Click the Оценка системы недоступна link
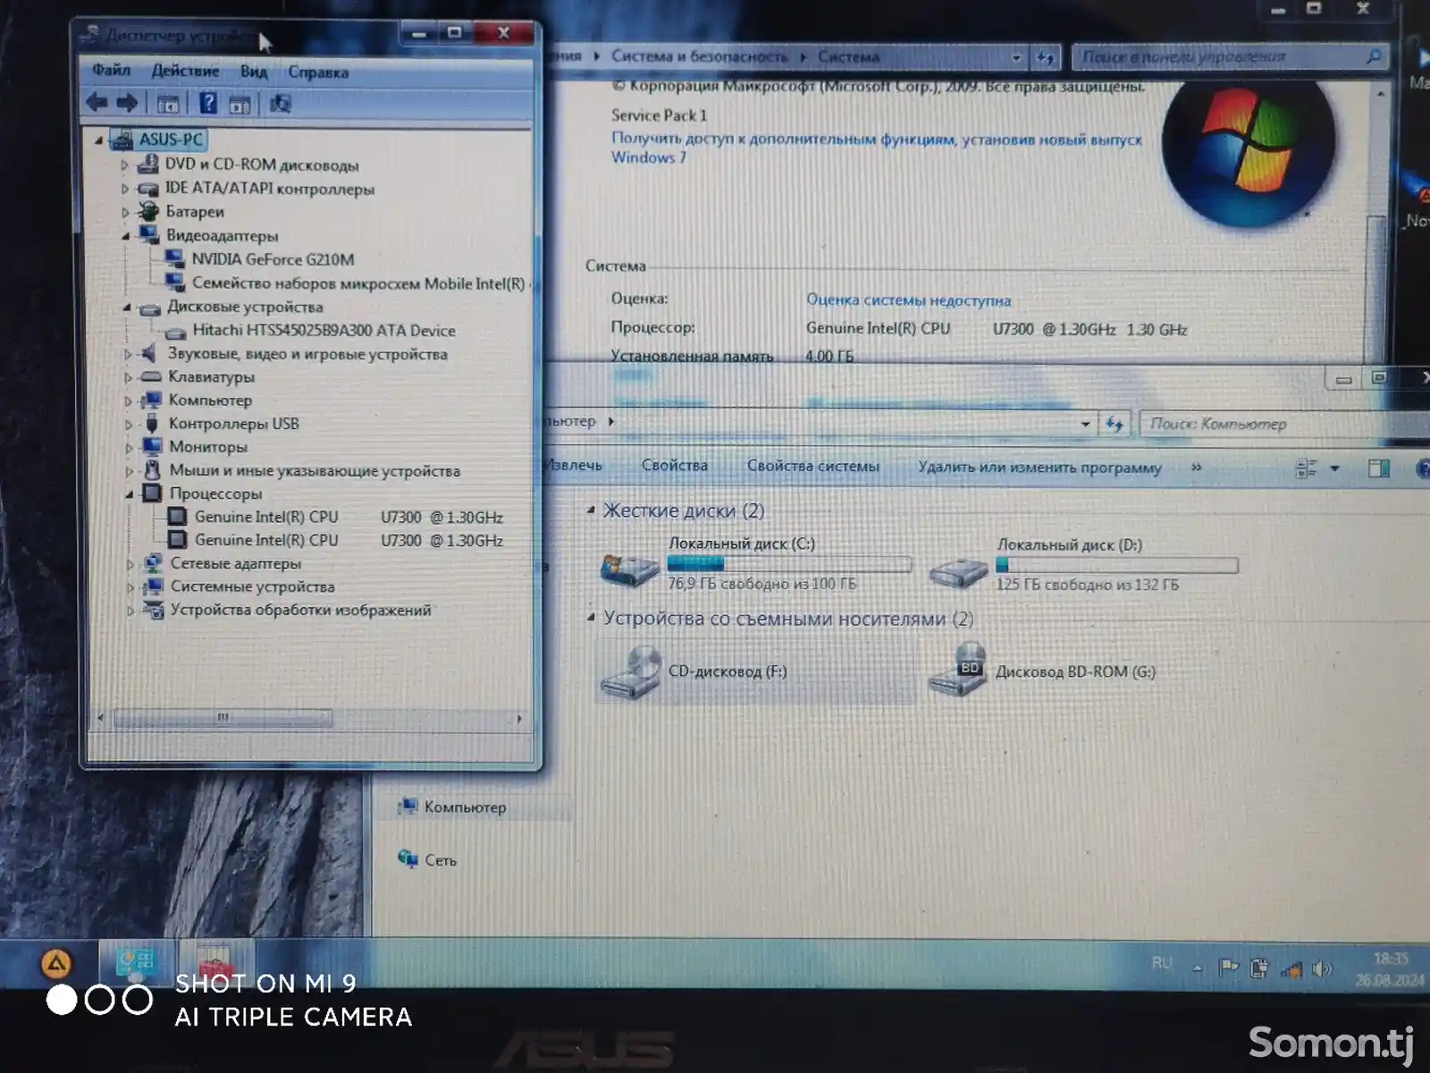 [x=908, y=300]
